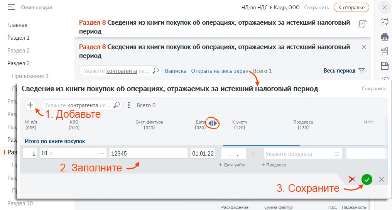Click the Всего 1 counter text
392x210 pixels.
tap(262, 71)
